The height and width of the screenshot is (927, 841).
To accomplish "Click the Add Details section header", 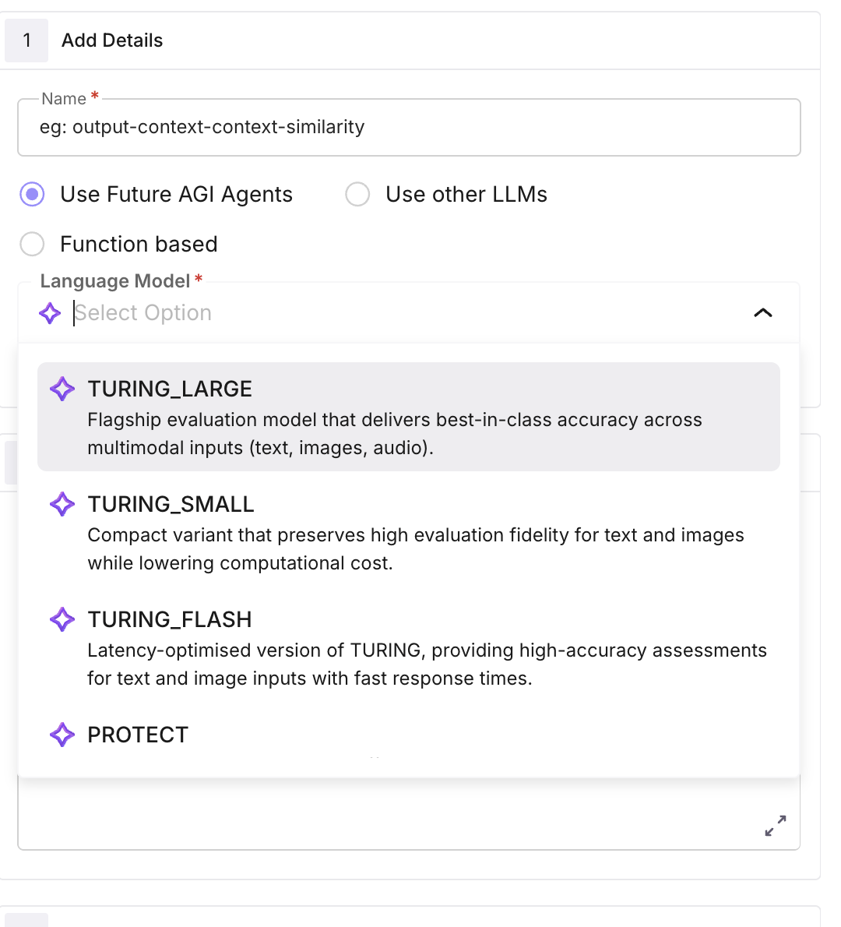I will coord(111,40).
